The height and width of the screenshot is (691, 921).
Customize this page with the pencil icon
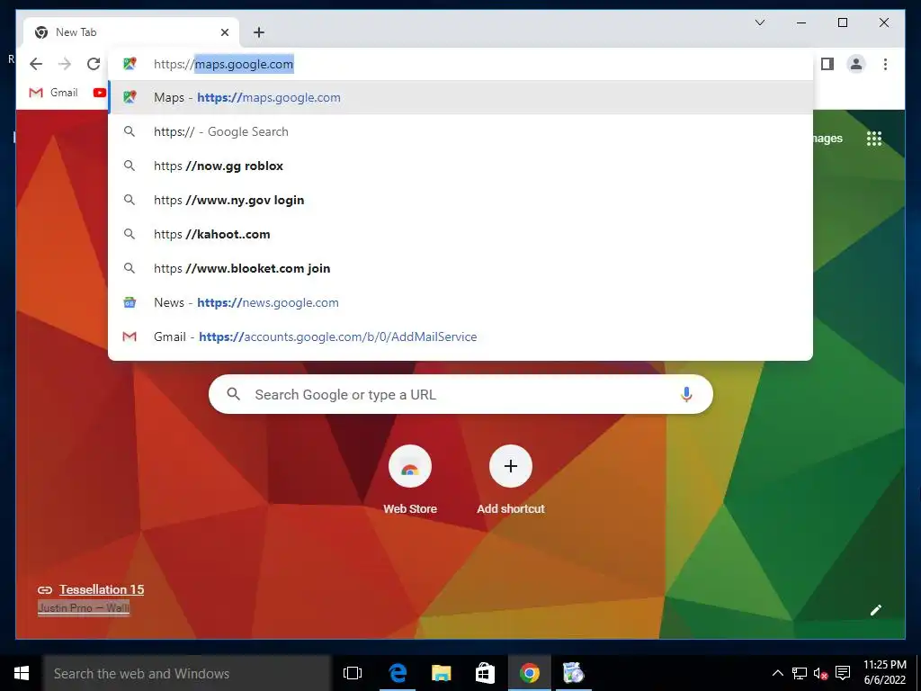tap(876, 610)
